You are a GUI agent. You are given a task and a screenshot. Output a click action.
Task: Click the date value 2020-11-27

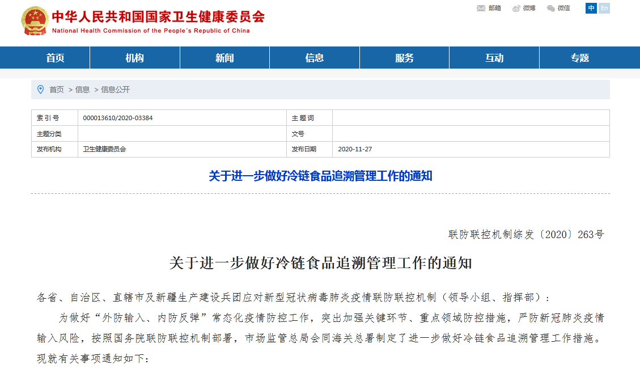[x=355, y=150]
